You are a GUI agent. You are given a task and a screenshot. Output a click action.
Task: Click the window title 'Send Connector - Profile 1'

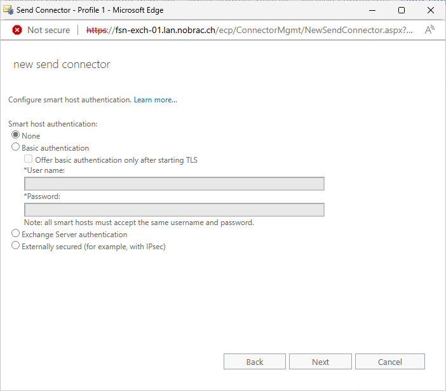pyautogui.click(x=60, y=10)
